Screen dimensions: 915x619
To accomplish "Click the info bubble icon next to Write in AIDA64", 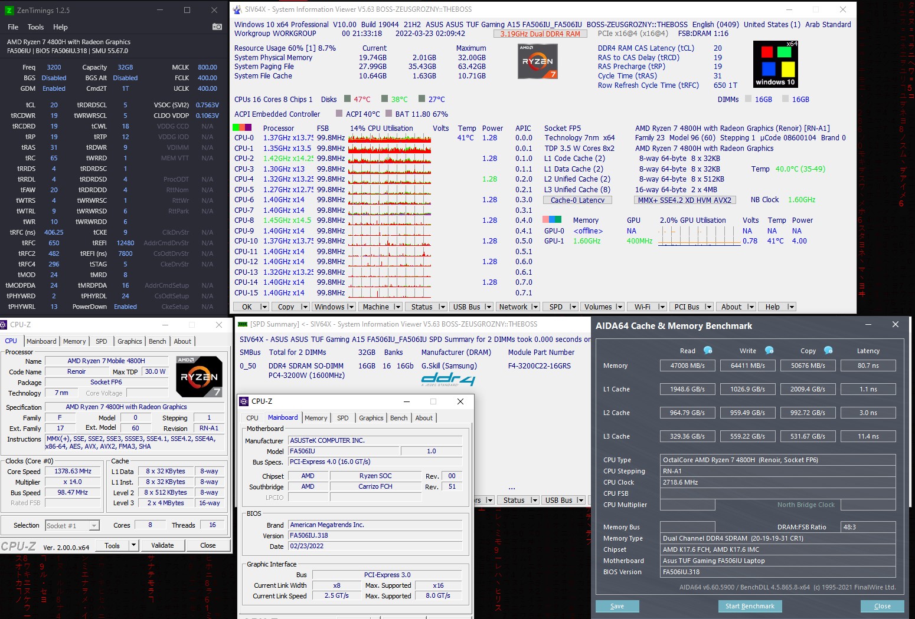I will [769, 350].
